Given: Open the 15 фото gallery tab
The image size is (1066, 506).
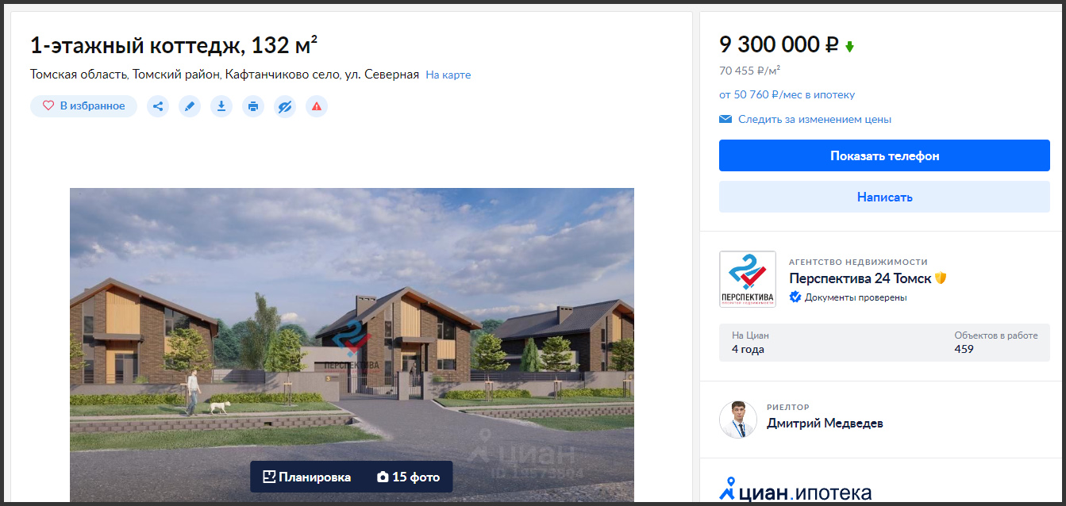Looking at the screenshot, I should point(408,477).
